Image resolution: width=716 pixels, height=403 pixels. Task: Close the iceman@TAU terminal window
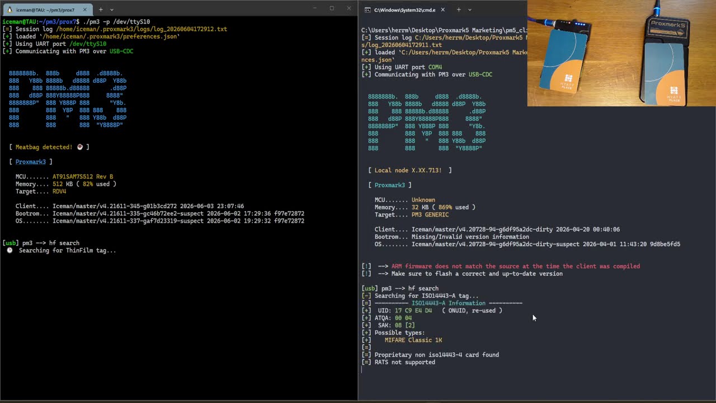pos(349,8)
